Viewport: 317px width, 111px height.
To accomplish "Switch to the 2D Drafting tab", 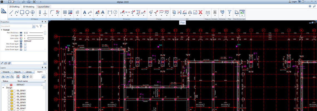I will point(14,6).
